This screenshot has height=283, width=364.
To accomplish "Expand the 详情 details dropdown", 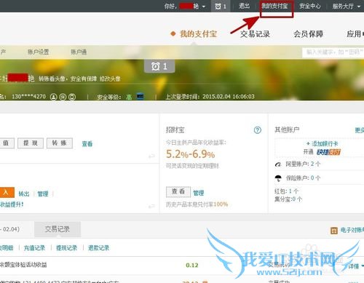I will [355, 266].
